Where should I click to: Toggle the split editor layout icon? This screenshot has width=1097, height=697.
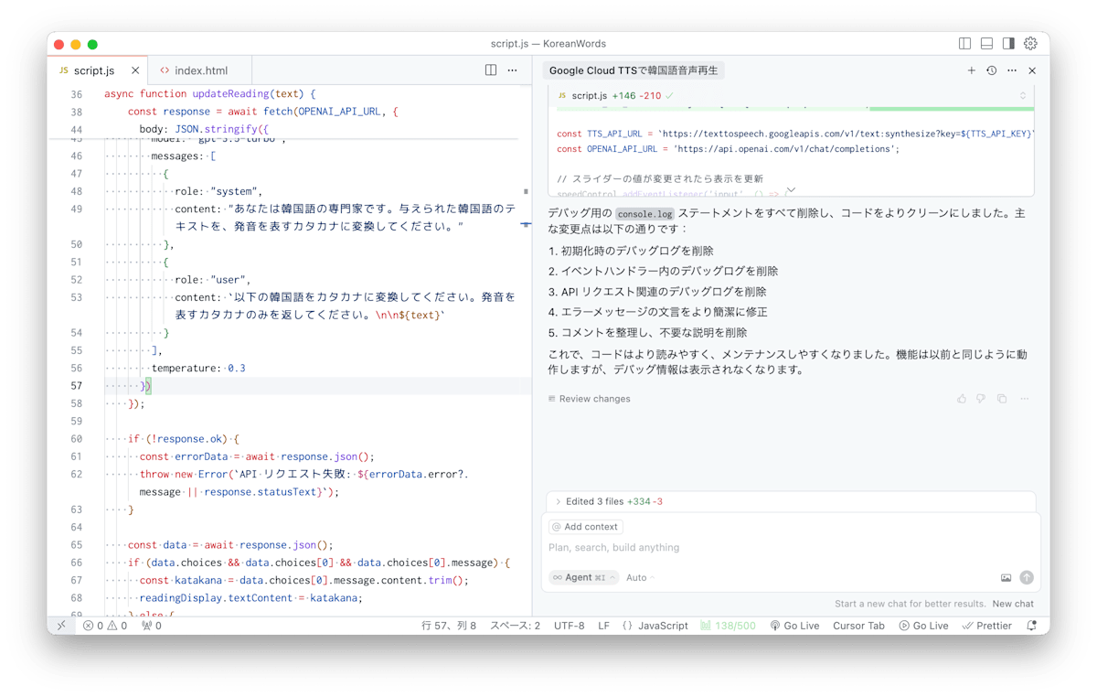click(x=489, y=70)
